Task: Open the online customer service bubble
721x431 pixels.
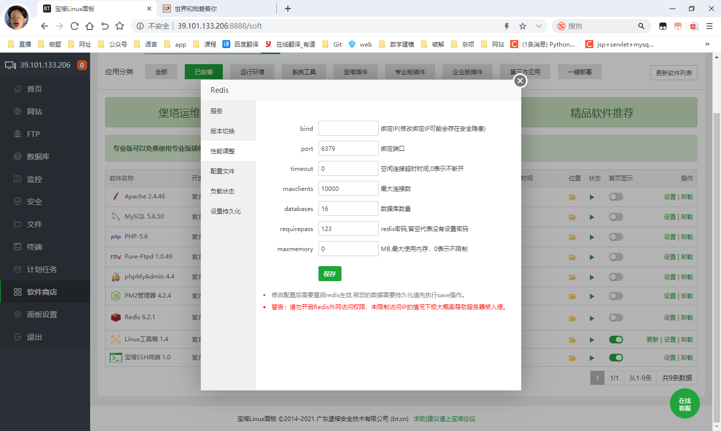Action: (684, 404)
